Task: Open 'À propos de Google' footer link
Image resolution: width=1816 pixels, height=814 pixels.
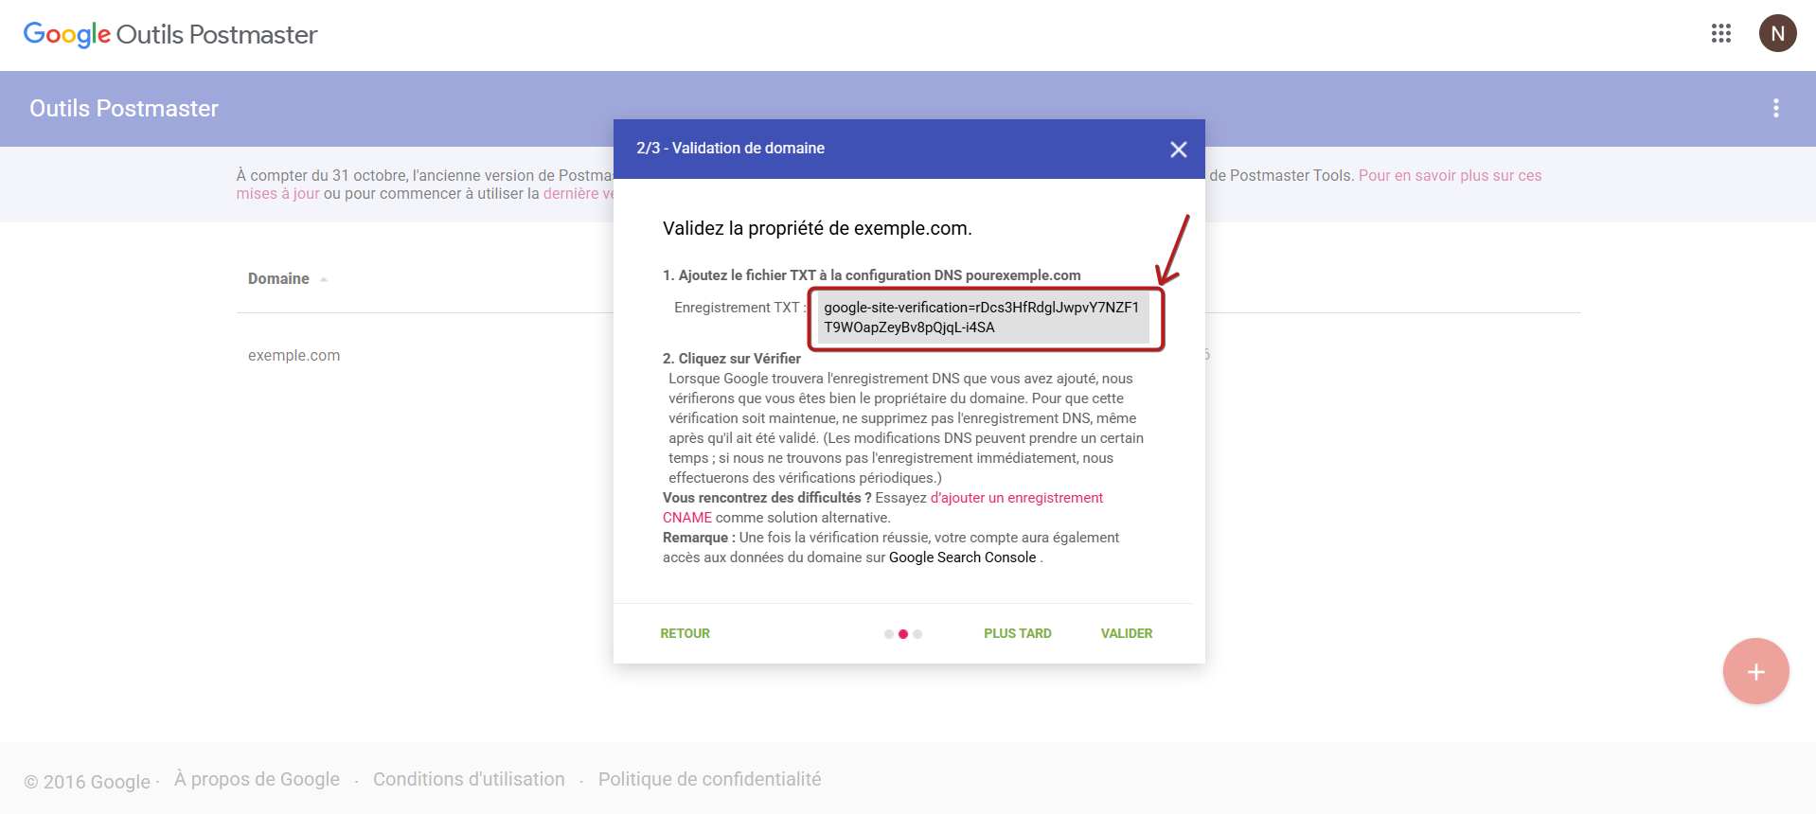Action: click(257, 779)
